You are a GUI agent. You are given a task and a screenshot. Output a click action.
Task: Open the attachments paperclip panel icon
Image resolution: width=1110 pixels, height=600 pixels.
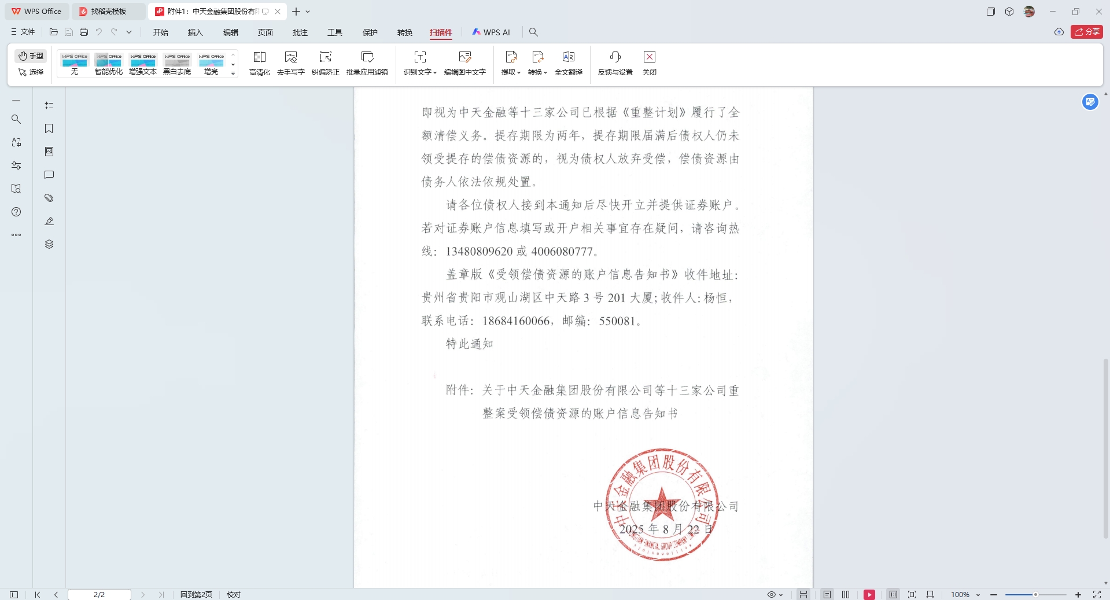click(x=49, y=198)
